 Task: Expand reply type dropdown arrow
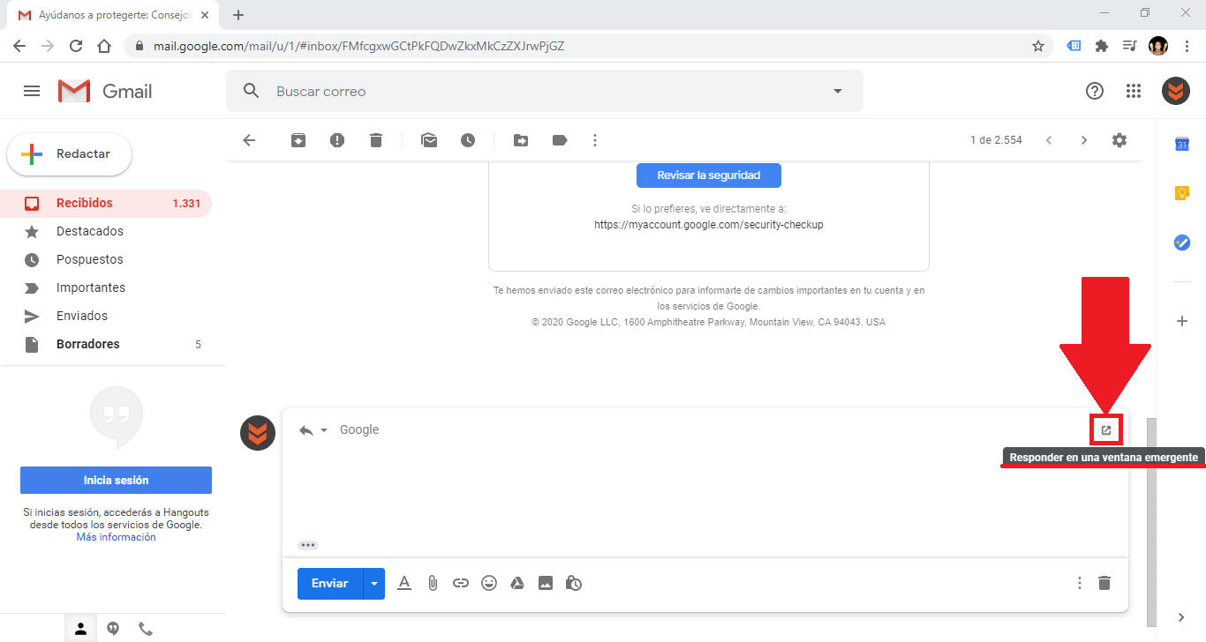tap(324, 430)
